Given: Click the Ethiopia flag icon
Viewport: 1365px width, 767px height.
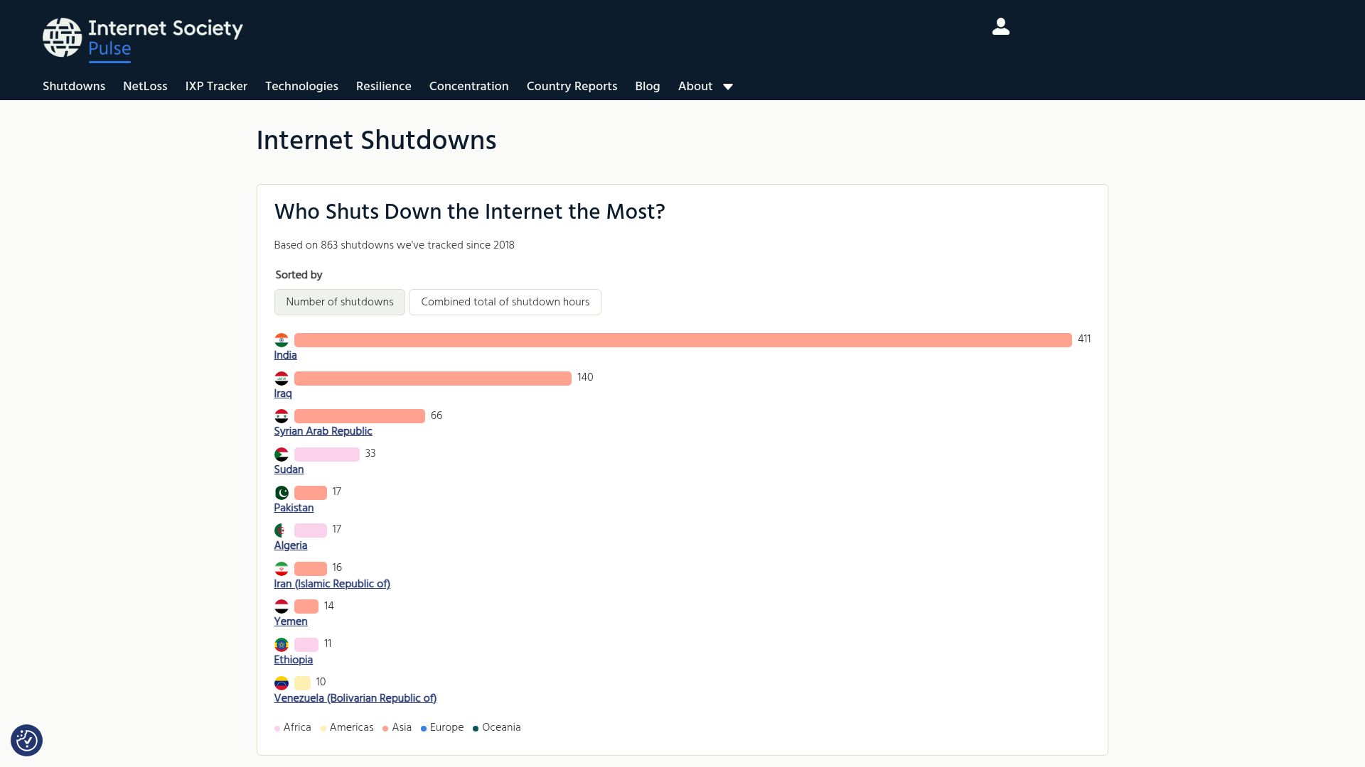Looking at the screenshot, I should 282,645.
